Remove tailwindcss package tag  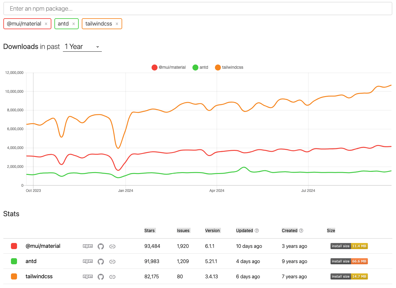(117, 24)
